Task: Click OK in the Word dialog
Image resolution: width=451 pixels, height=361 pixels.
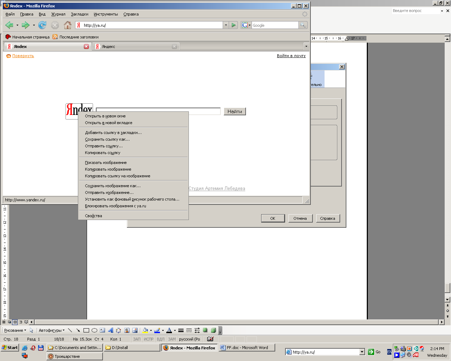Action: tap(273, 218)
